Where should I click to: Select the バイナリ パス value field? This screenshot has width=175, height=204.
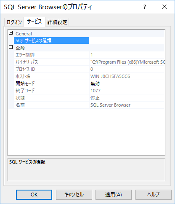pyautogui.click(x=127, y=62)
